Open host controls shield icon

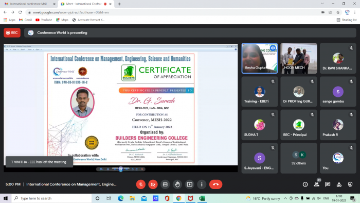tap(350, 184)
